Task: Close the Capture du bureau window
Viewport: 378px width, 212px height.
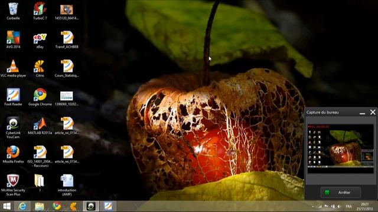Action: [373, 112]
